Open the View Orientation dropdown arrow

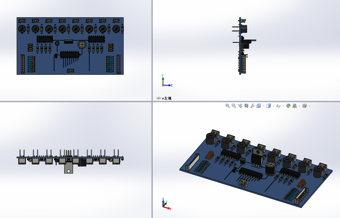pyautogui.click(x=263, y=106)
